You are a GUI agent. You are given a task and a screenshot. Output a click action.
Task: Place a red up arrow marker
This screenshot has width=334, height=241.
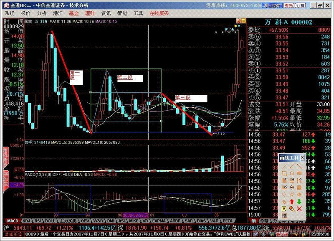point(291,201)
